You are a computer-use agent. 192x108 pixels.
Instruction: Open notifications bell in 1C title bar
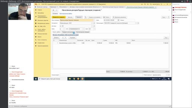pyautogui.click(x=142, y=4)
